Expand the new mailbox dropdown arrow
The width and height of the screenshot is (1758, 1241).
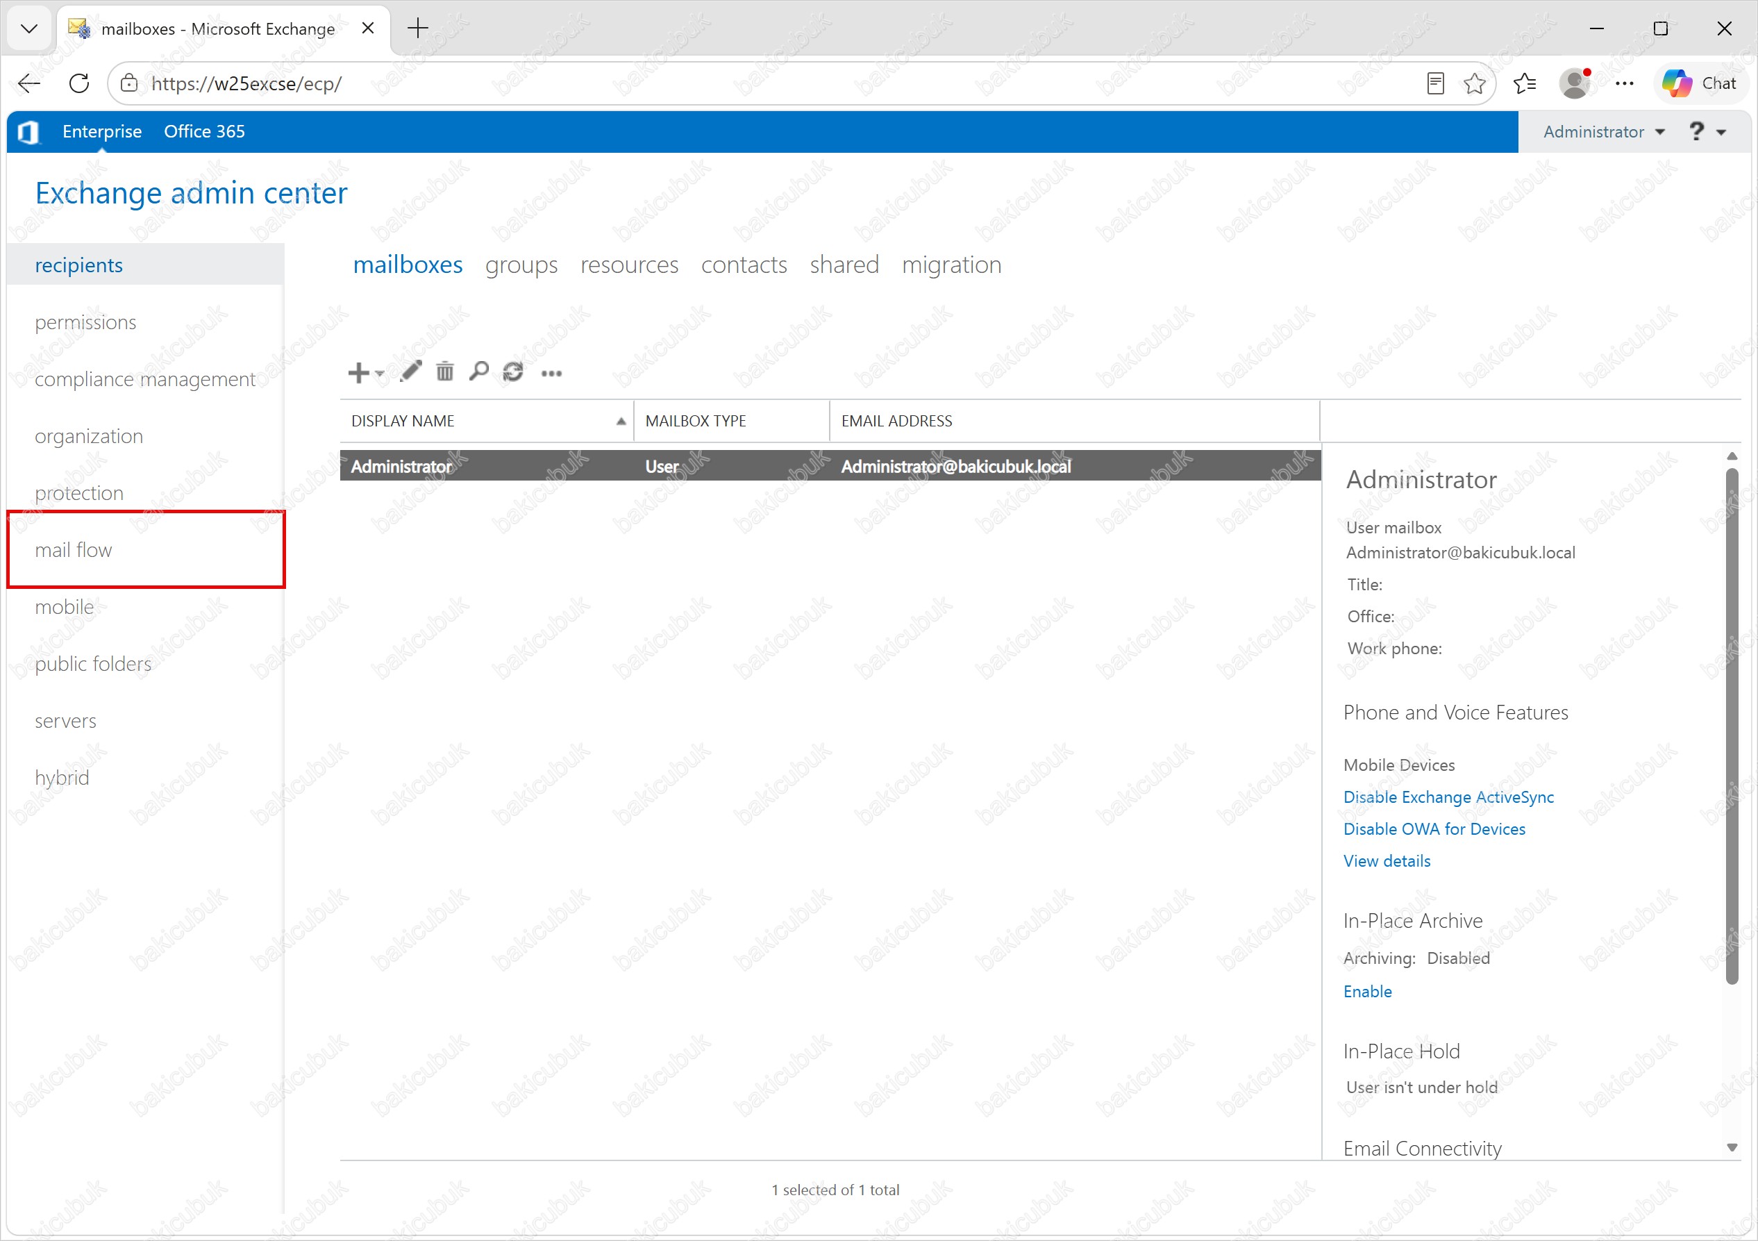point(380,374)
